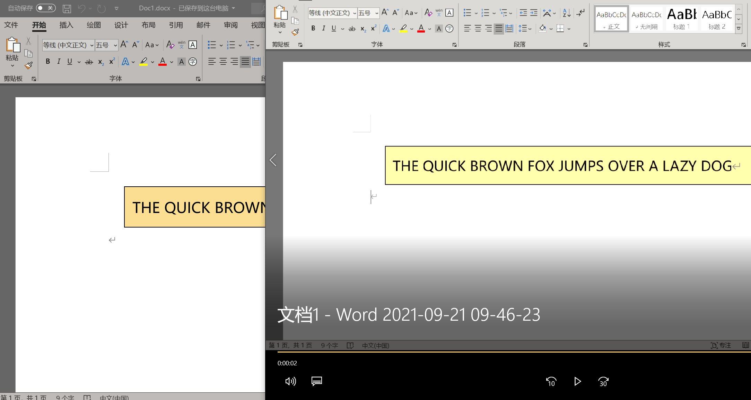Toggle the 自动保存 AutoSave switch
This screenshot has height=400, width=751.
click(46, 8)
